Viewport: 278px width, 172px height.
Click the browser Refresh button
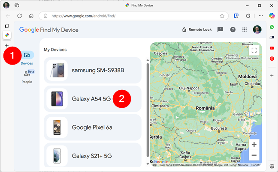(x=19, y=16)
